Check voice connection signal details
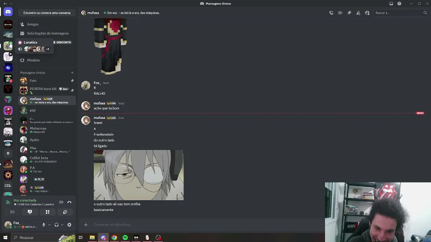The width and height of the screenshot is (431, 242). (8, 202)
